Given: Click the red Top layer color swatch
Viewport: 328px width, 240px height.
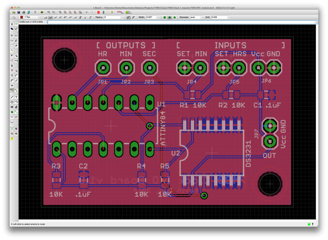Looking at the screenshot, I should [21, 17].
